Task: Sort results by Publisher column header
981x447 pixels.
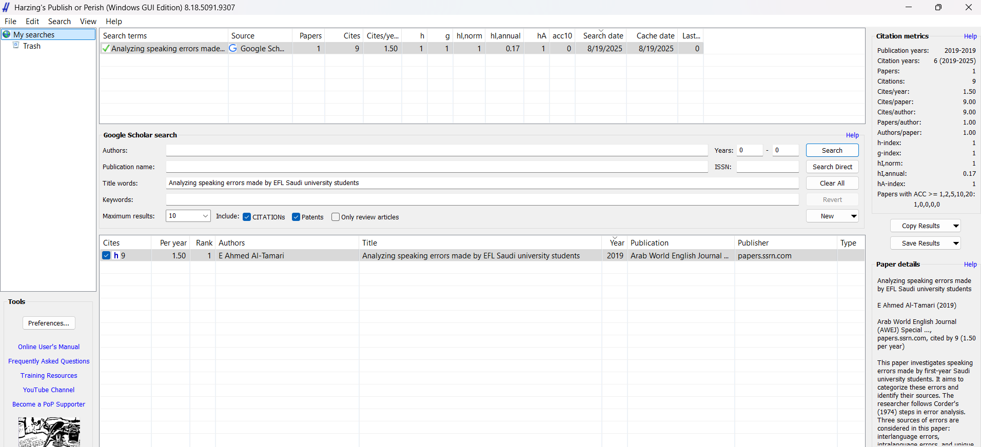Action: pyautogui.click(x=786, y=243)
